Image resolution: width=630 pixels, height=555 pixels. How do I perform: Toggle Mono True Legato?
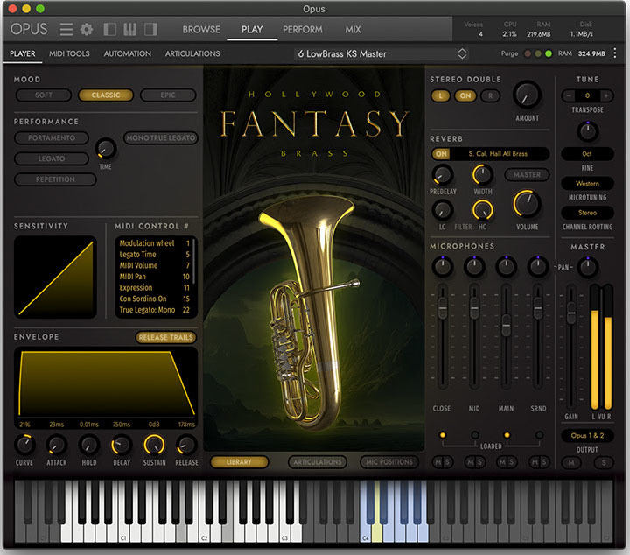[161, 137]
